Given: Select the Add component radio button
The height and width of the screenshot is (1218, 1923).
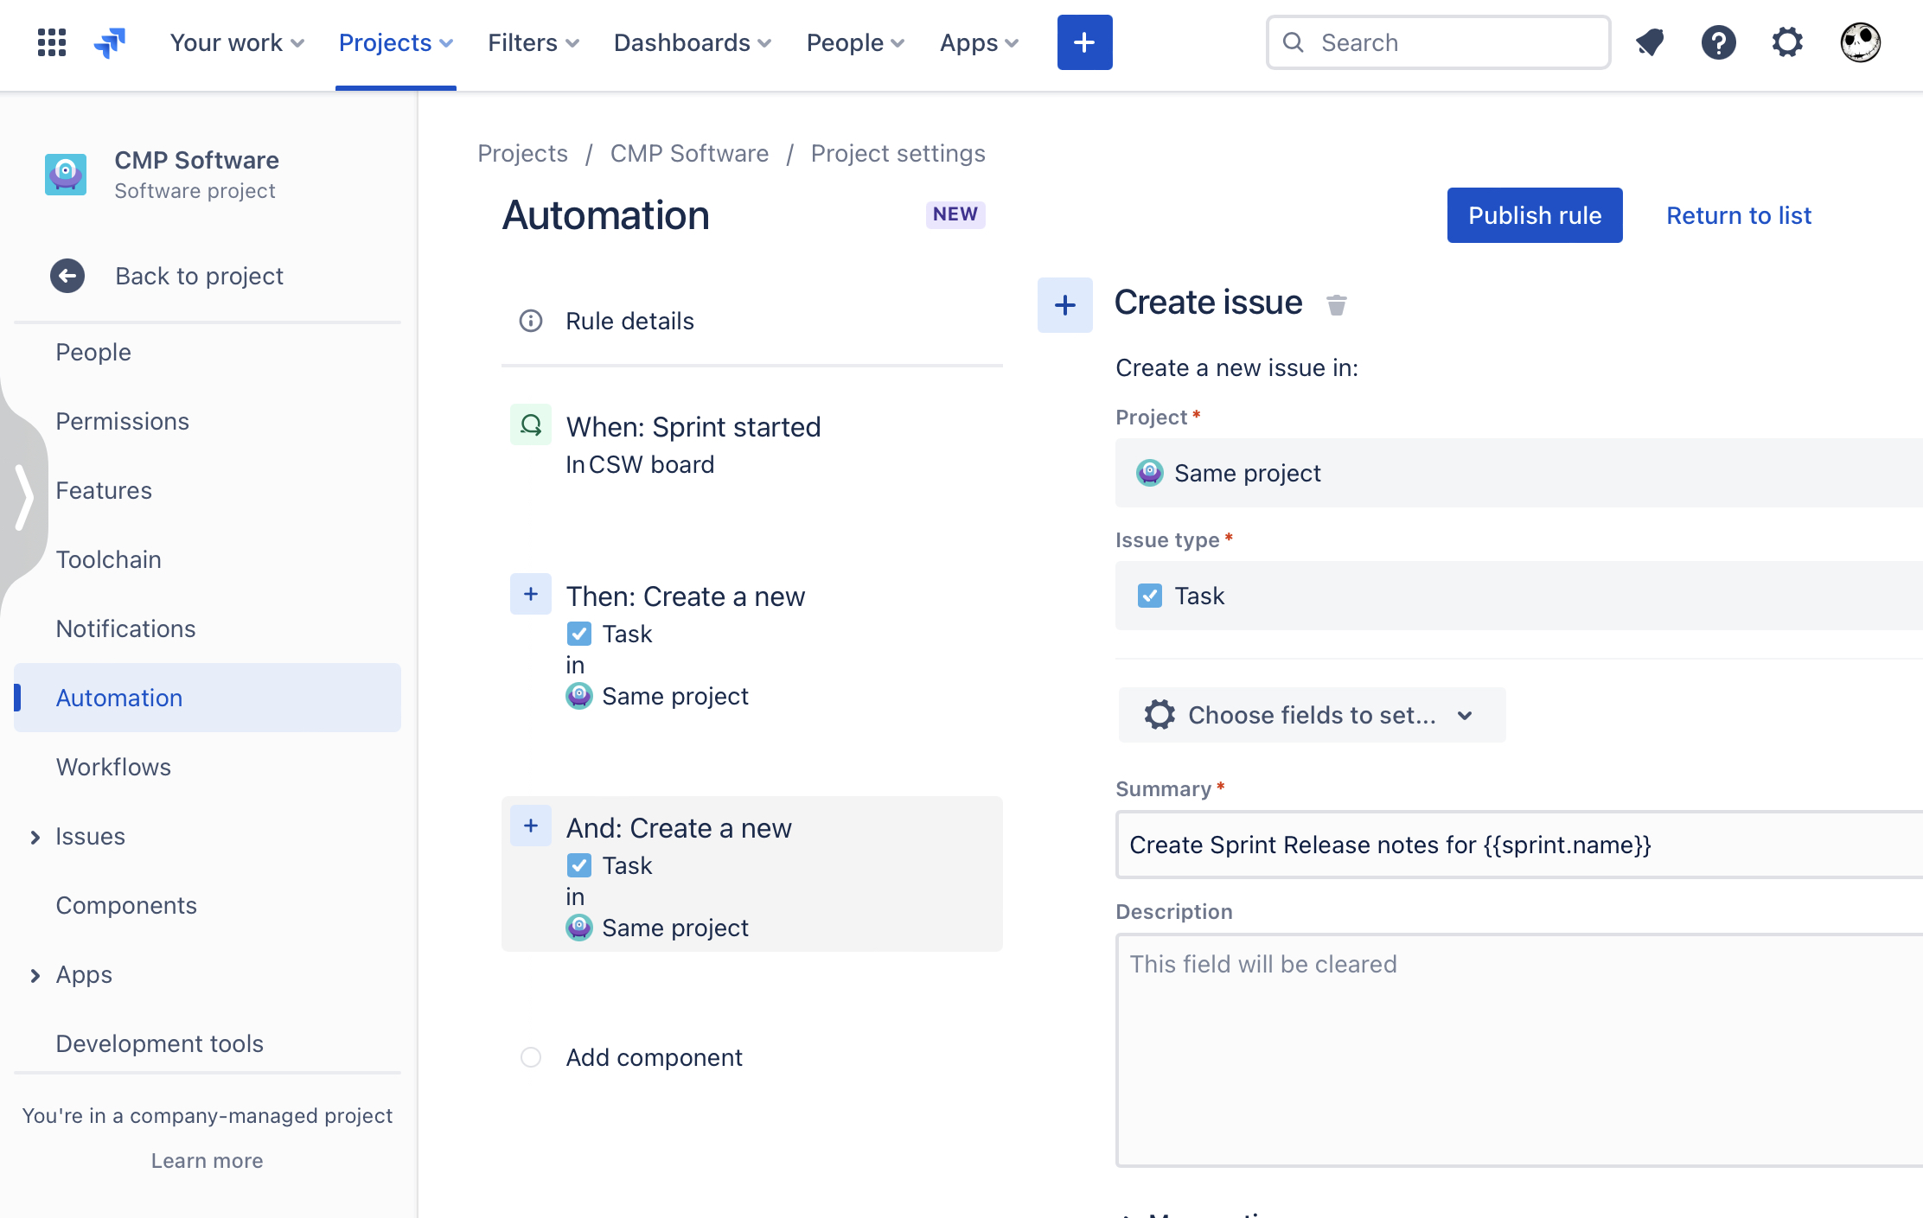Looking at the screenshot, I should (530, 1056).
